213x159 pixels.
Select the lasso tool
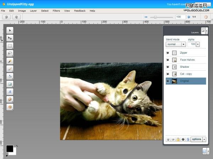(x=10, y=53)
